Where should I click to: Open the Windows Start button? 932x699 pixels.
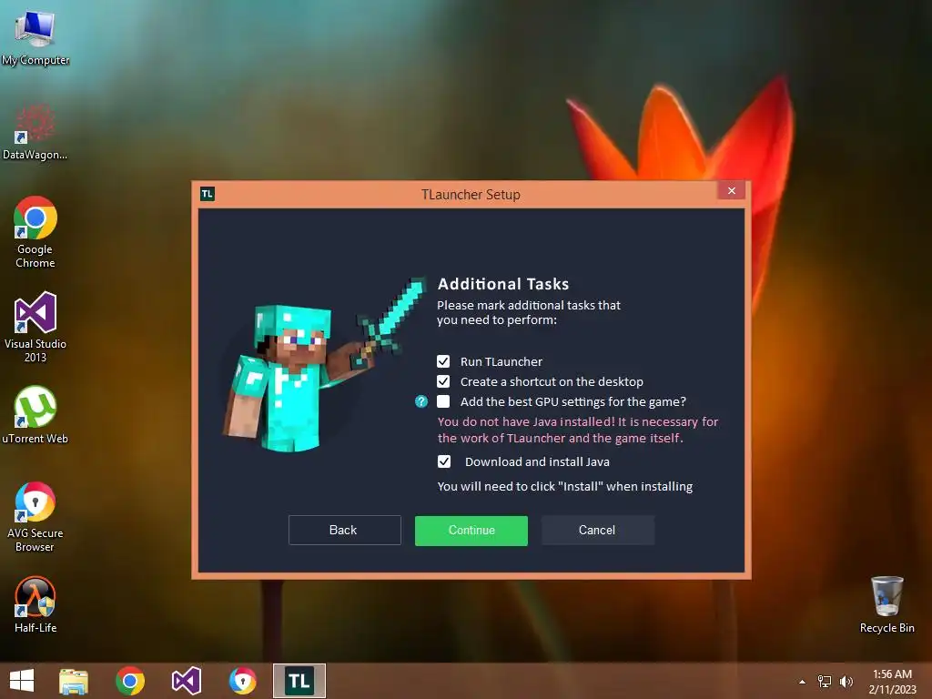click(x=22, y=681)
